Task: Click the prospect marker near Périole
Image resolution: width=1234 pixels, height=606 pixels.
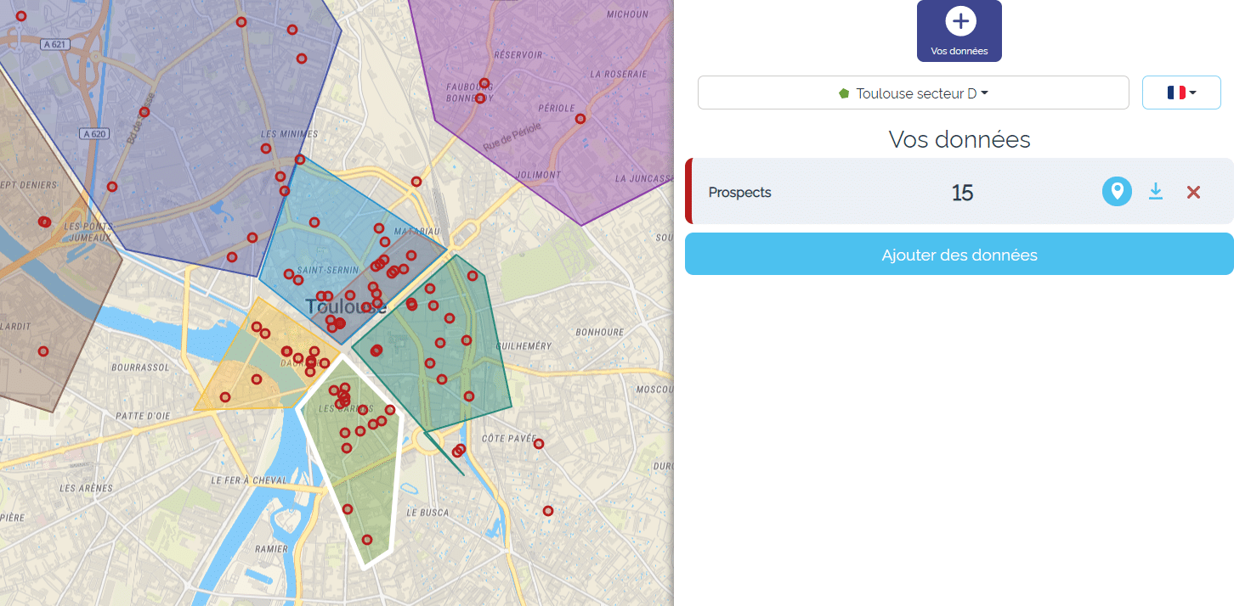Action: (x=580, y=119)
